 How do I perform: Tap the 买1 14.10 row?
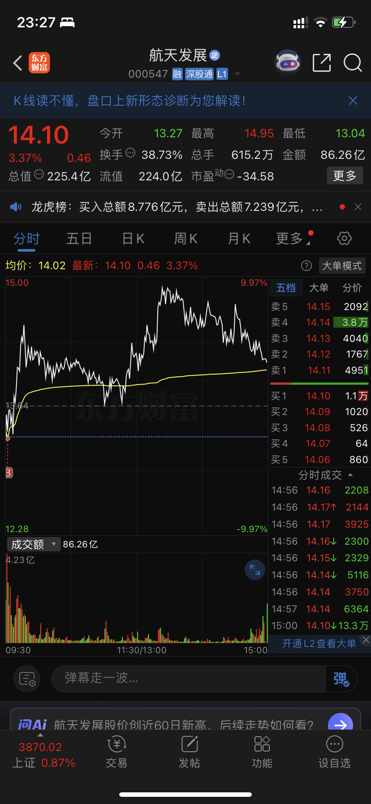[x=319, y=396]
